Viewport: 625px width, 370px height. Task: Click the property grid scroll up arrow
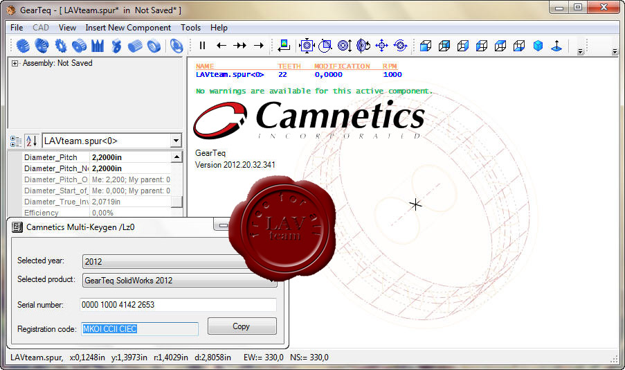pos(176,157)
